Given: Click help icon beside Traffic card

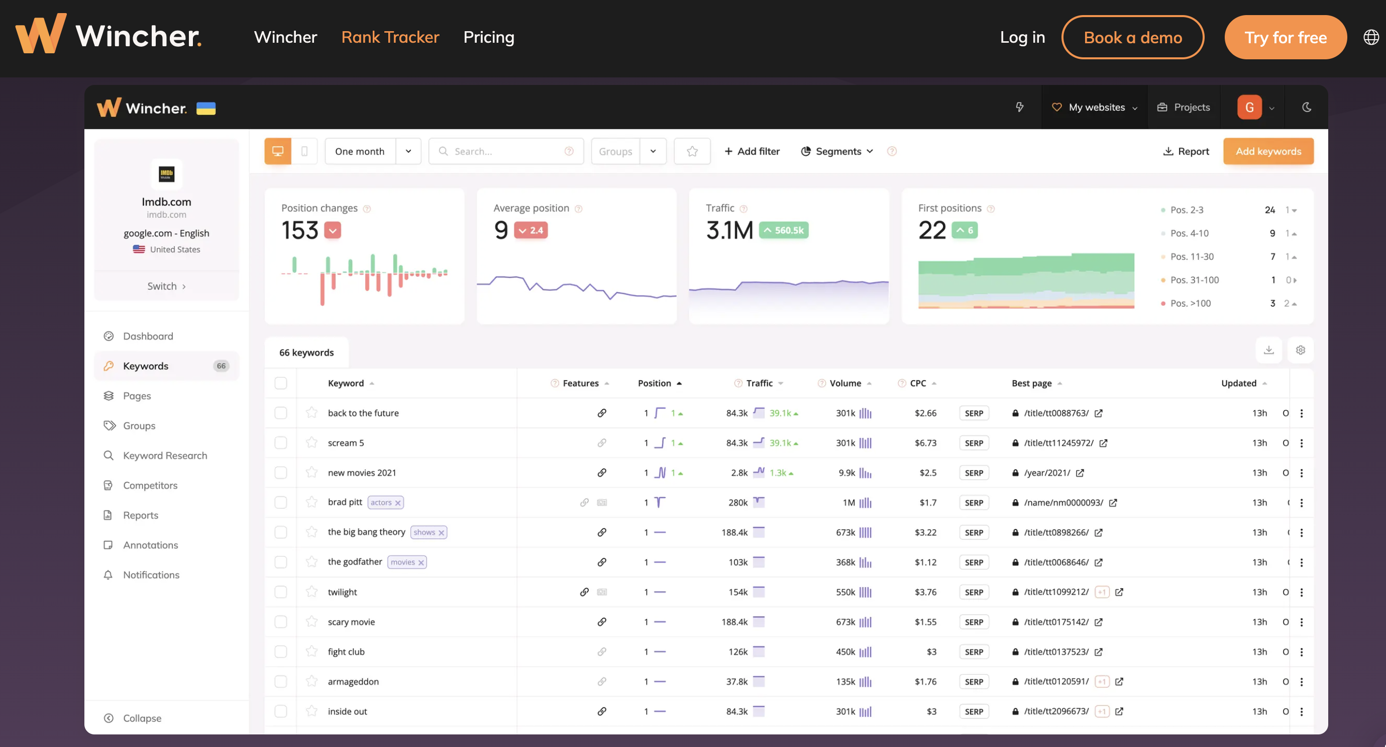Looking at the screenshot, I should pyautogui.click(x=743, y=209).
